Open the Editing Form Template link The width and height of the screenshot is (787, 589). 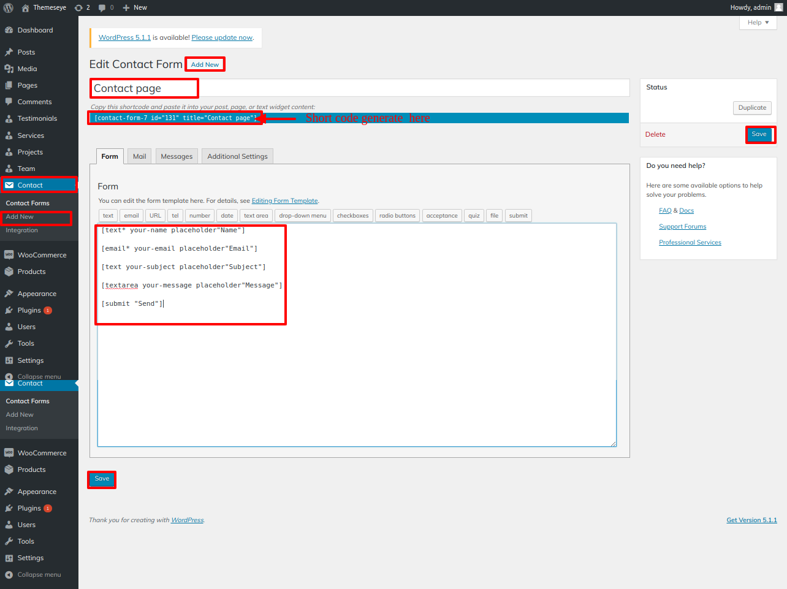284,201
